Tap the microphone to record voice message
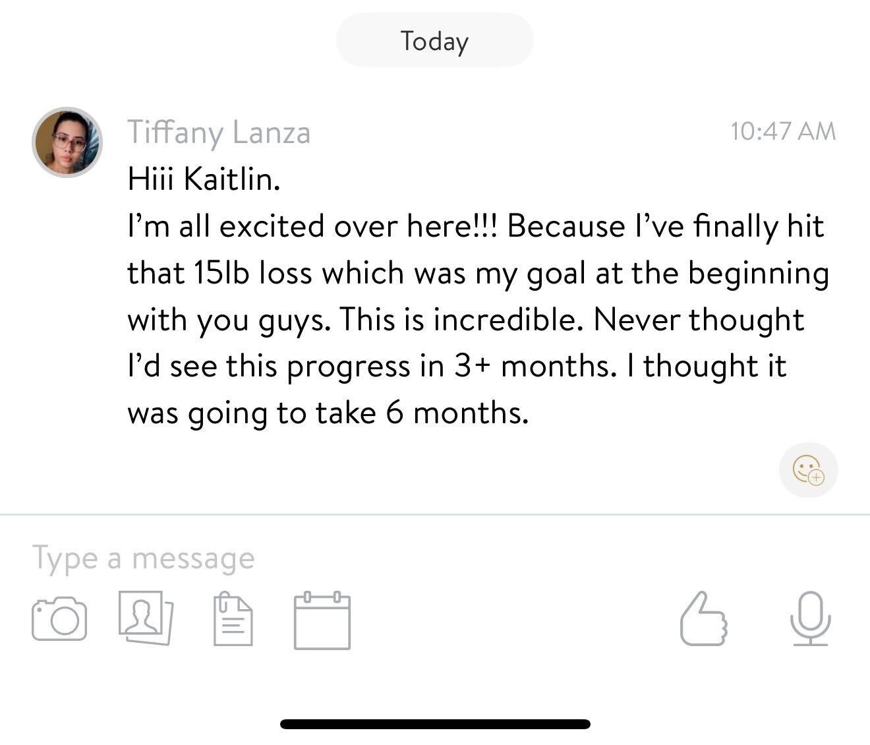 point(810,618)
